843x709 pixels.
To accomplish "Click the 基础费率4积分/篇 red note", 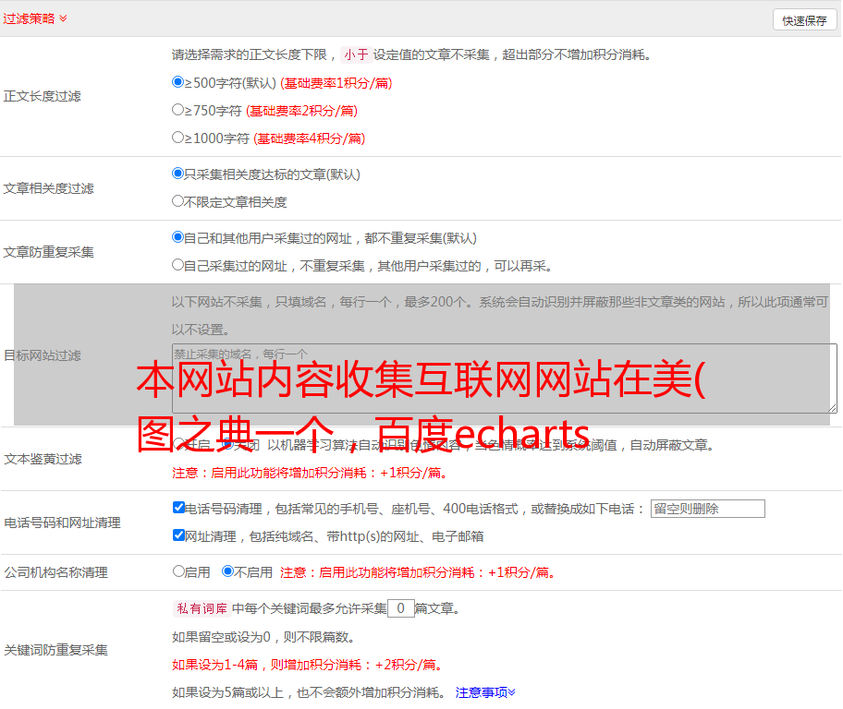I will [310, 138].
